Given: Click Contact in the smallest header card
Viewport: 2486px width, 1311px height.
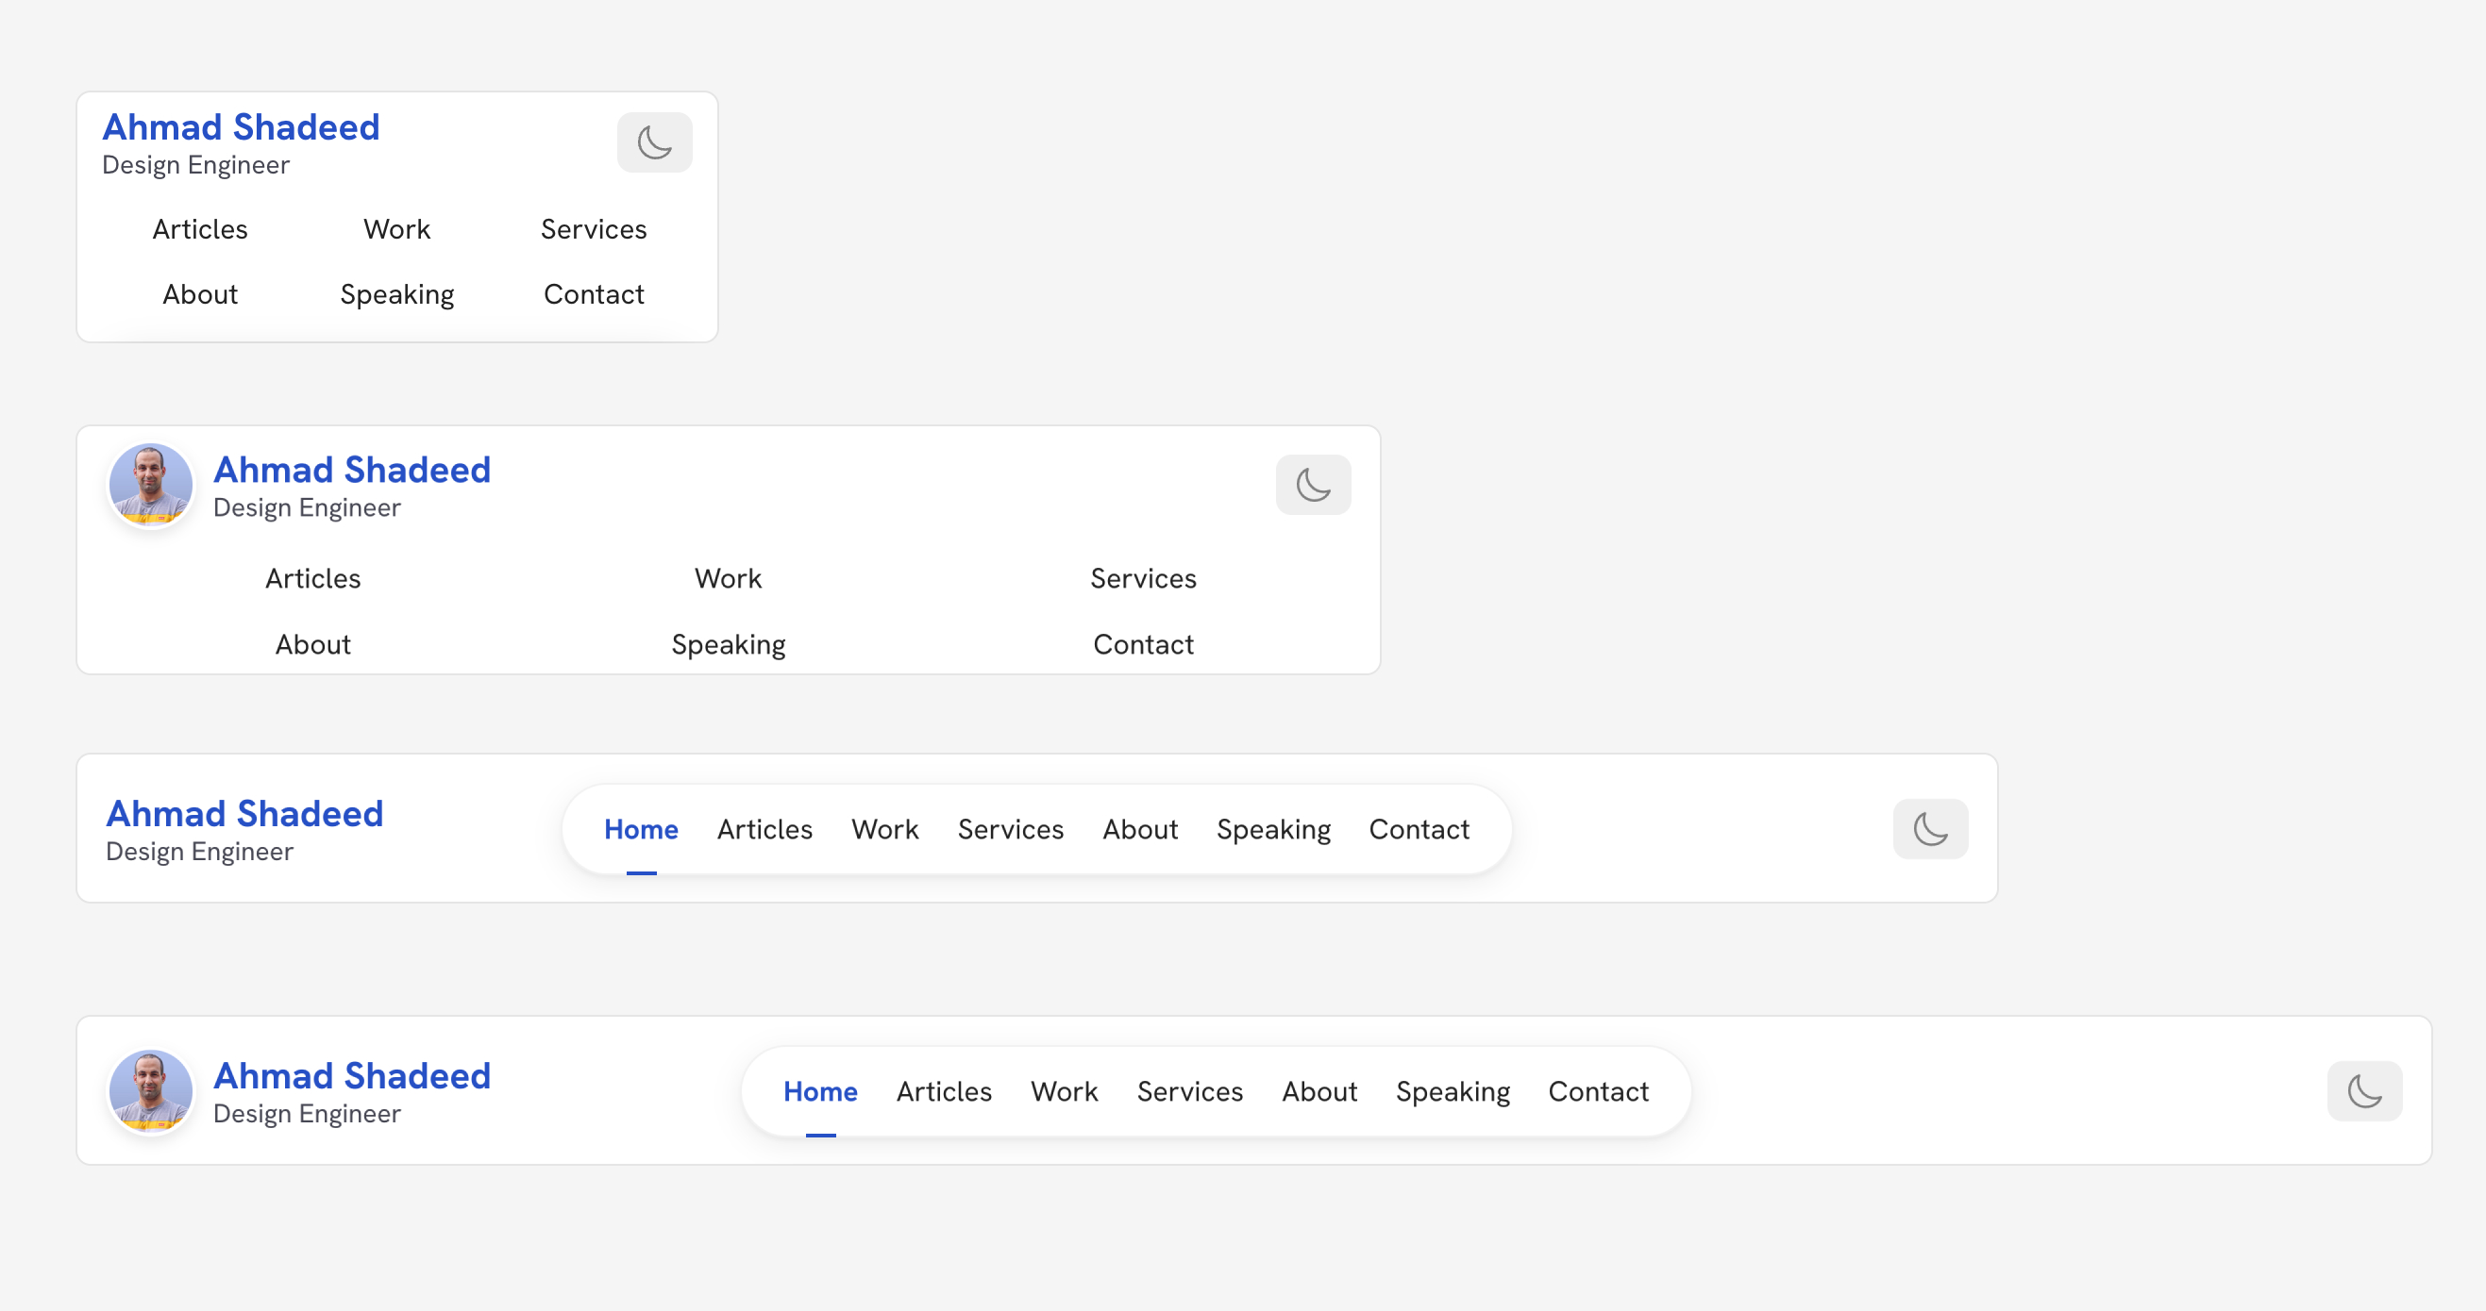Looking at the screenshot, I should point(594,294).
